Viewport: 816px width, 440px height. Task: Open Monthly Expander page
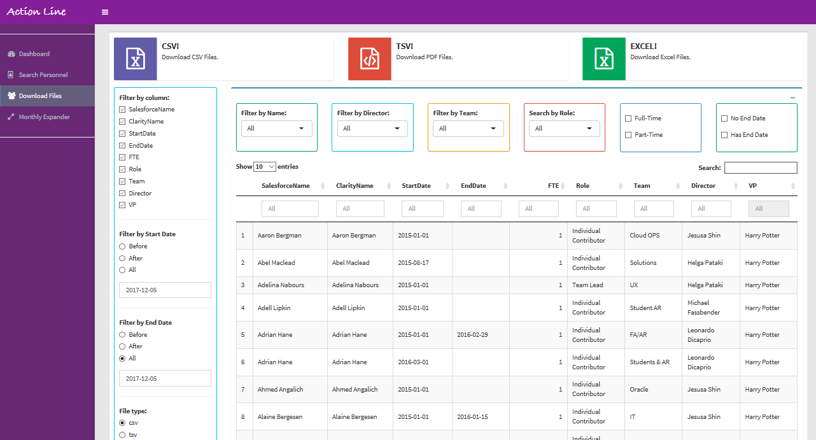[x=47, y=117]
